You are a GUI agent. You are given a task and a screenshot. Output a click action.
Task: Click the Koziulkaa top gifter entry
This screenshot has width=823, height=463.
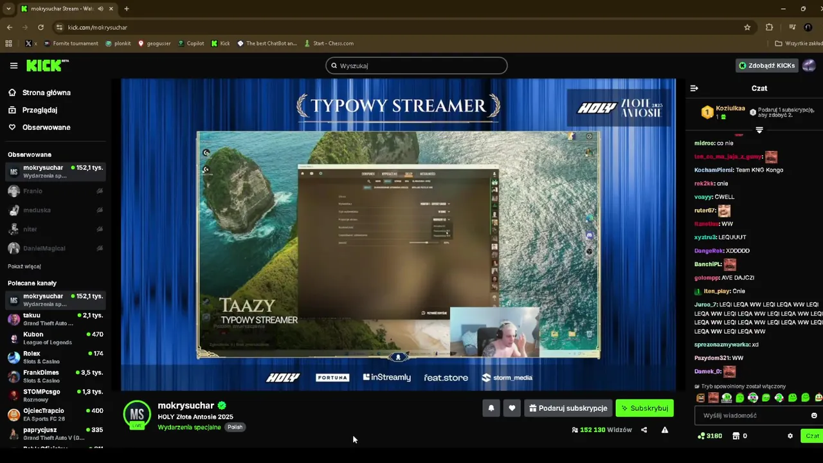[x=723, y=112]
